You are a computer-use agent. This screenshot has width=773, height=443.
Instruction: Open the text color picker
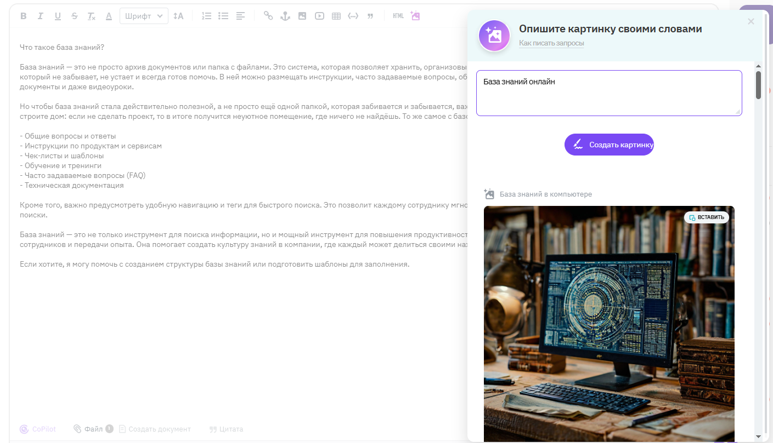(109, 16)
